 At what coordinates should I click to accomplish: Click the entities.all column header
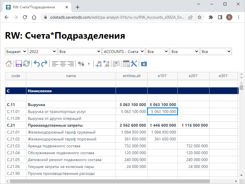(131, 76)
